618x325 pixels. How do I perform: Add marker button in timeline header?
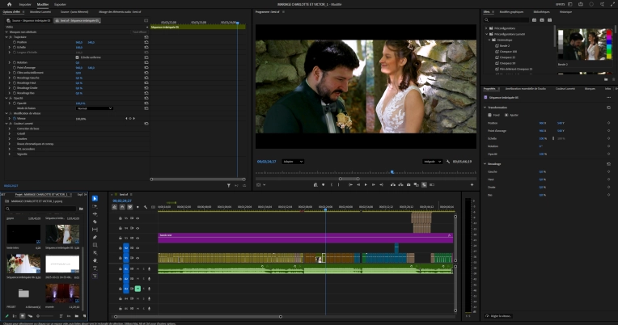point(138,207)
